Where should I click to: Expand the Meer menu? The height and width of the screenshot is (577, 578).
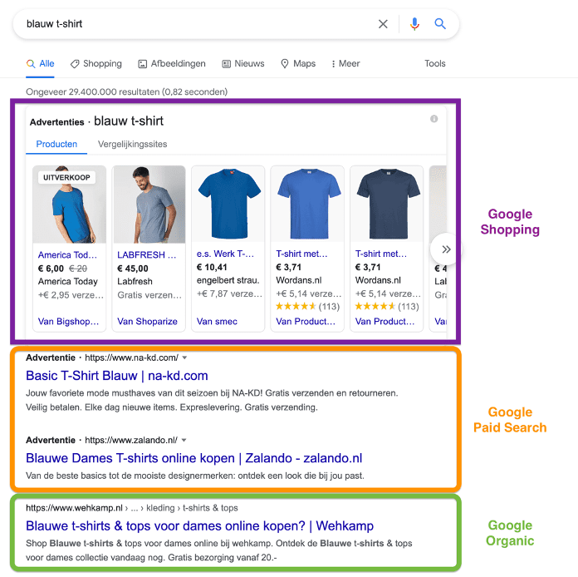[345, 63]
